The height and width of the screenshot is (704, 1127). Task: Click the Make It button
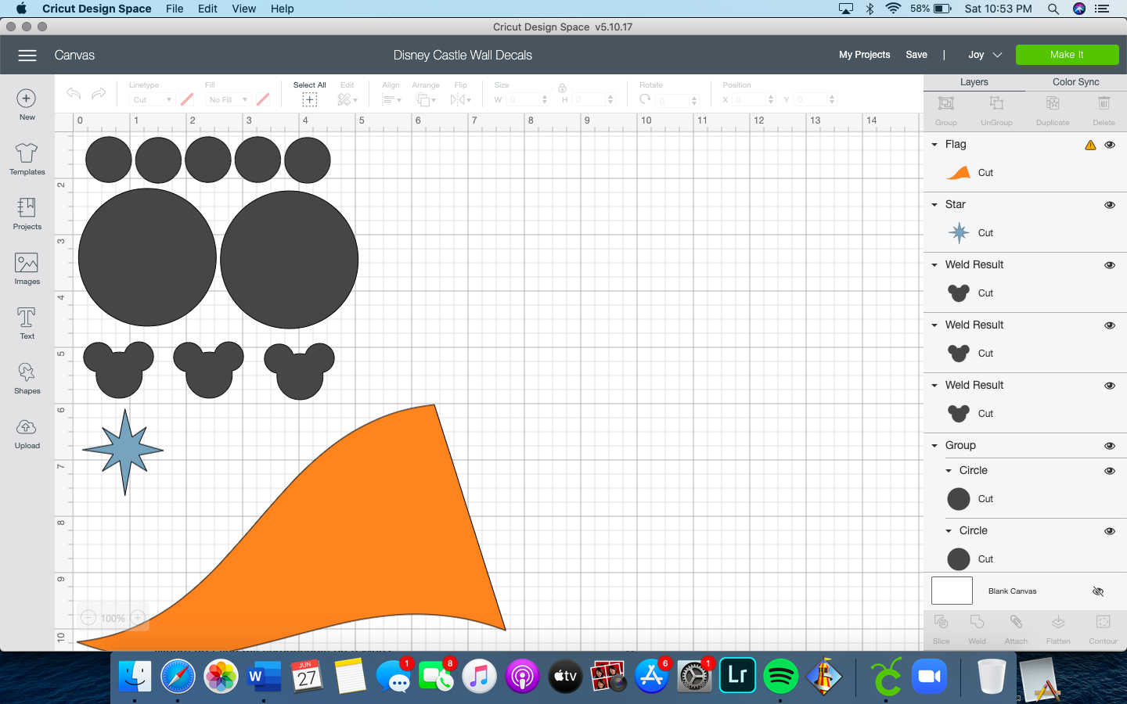[x=1067, y=55]
